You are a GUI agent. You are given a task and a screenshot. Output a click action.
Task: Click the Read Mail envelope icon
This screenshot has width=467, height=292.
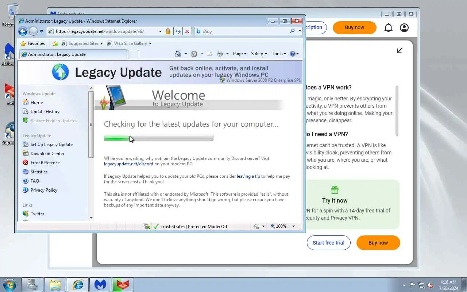(209, 54)
